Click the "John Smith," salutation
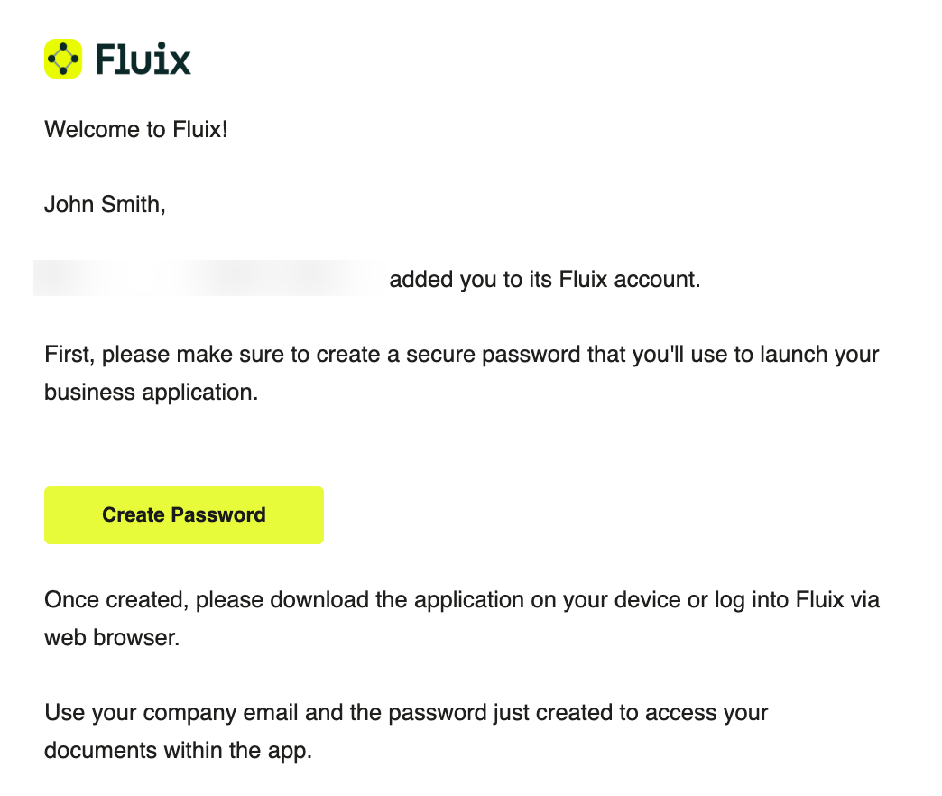 click(105, 205)
